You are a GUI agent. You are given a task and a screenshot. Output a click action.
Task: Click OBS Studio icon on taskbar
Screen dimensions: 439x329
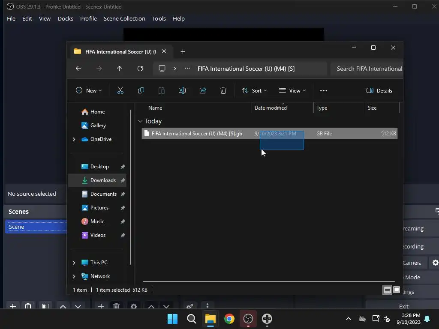pos(248,319)
